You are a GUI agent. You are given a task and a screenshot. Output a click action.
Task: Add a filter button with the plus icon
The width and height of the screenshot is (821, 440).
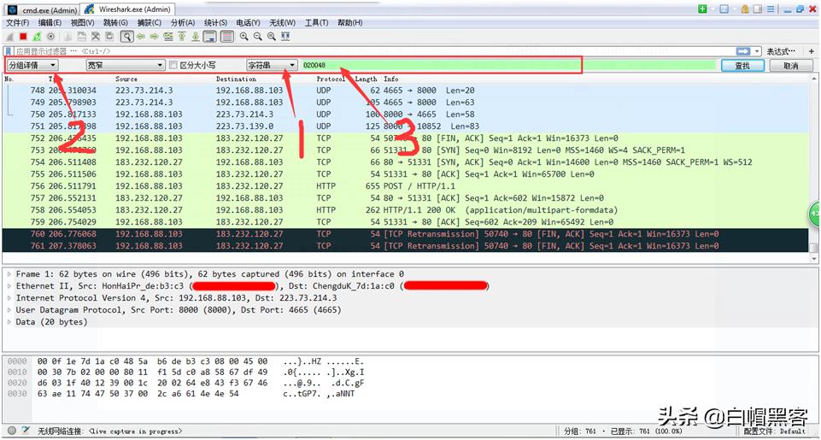[x=811, y=51]
